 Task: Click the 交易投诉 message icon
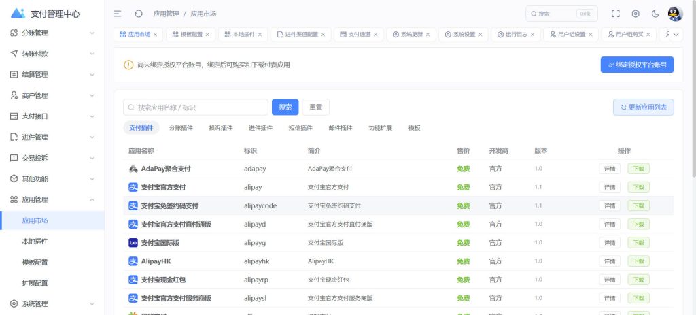14,158
